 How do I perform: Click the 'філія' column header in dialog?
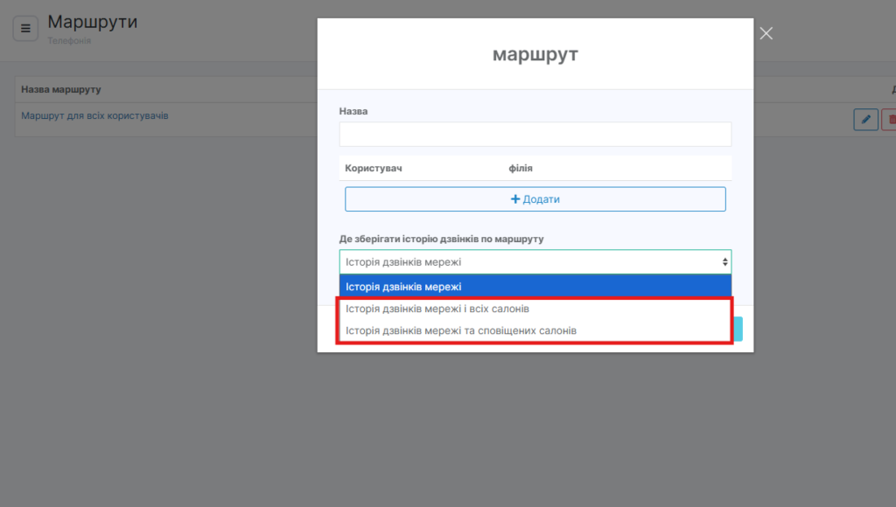pyautogui.click(x=520, y=168)
